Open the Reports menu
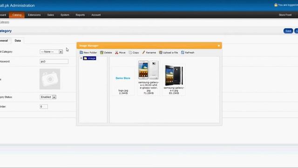The height and width of the screenshot is (168, 298). click(x=80, y=15)
